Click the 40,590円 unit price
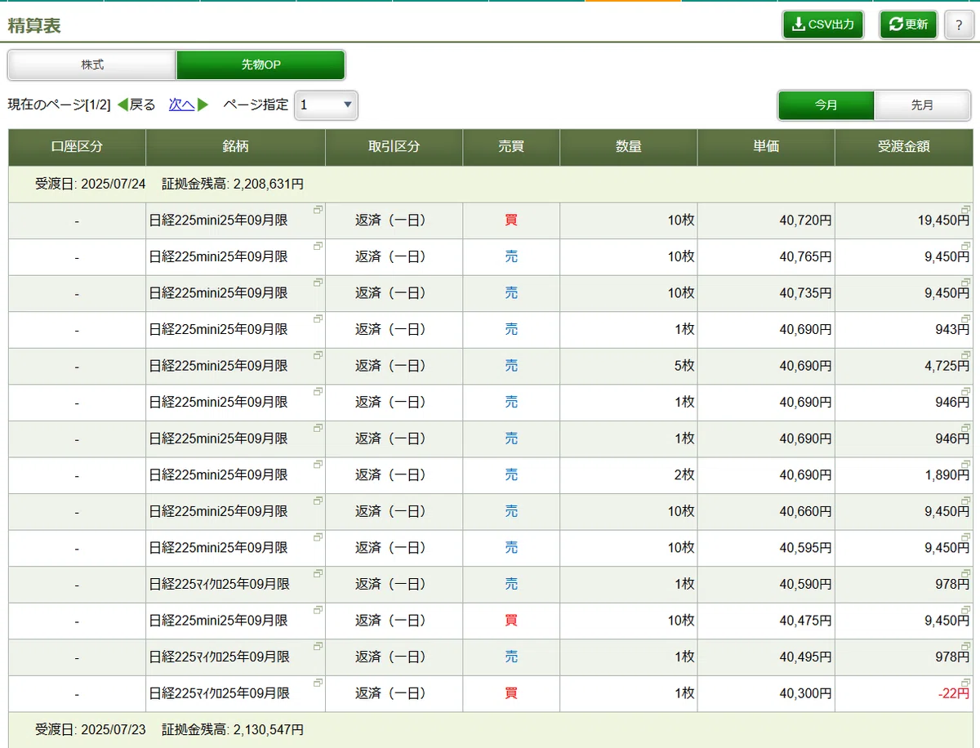The image size is (980, 748). click(806, 584)
